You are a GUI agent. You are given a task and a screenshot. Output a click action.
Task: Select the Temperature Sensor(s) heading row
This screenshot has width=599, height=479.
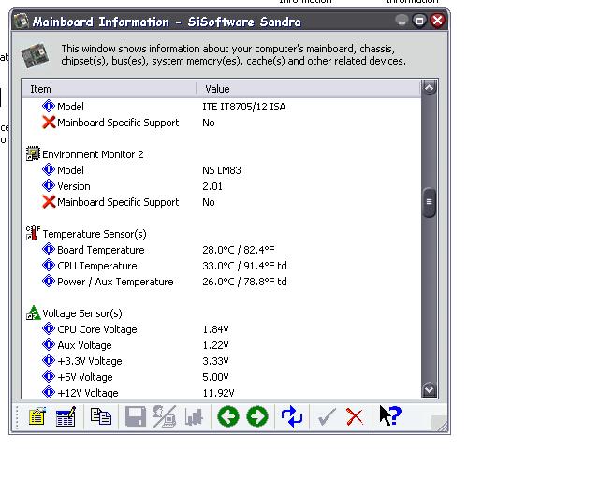pos(222,233)
